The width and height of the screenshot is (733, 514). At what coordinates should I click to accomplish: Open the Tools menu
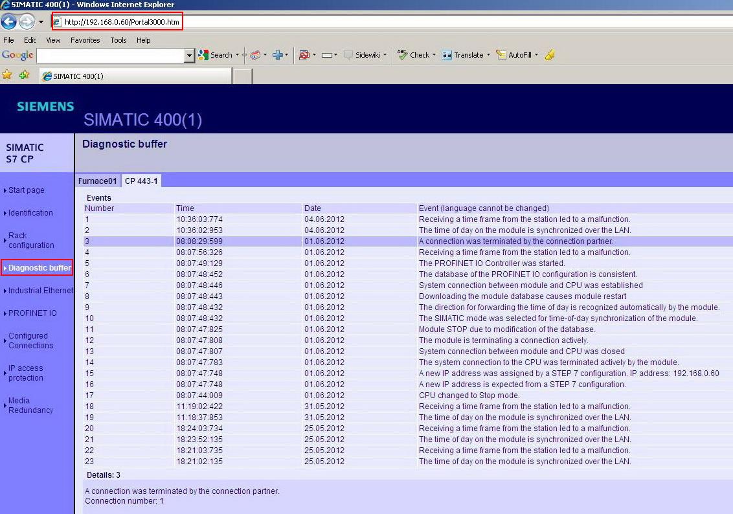118,40
